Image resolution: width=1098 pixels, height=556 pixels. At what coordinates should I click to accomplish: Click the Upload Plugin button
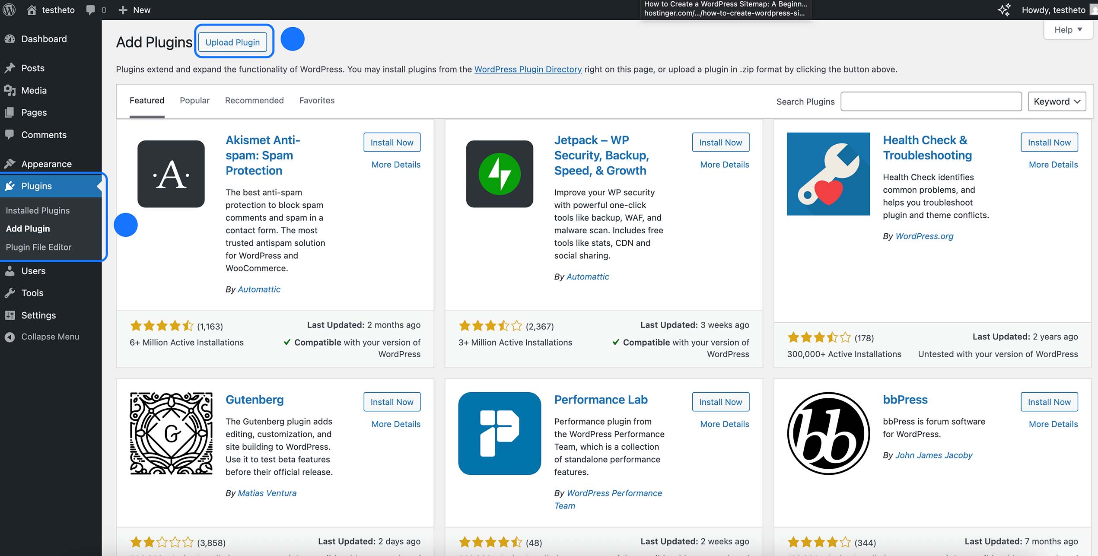[x=233, y=42]
